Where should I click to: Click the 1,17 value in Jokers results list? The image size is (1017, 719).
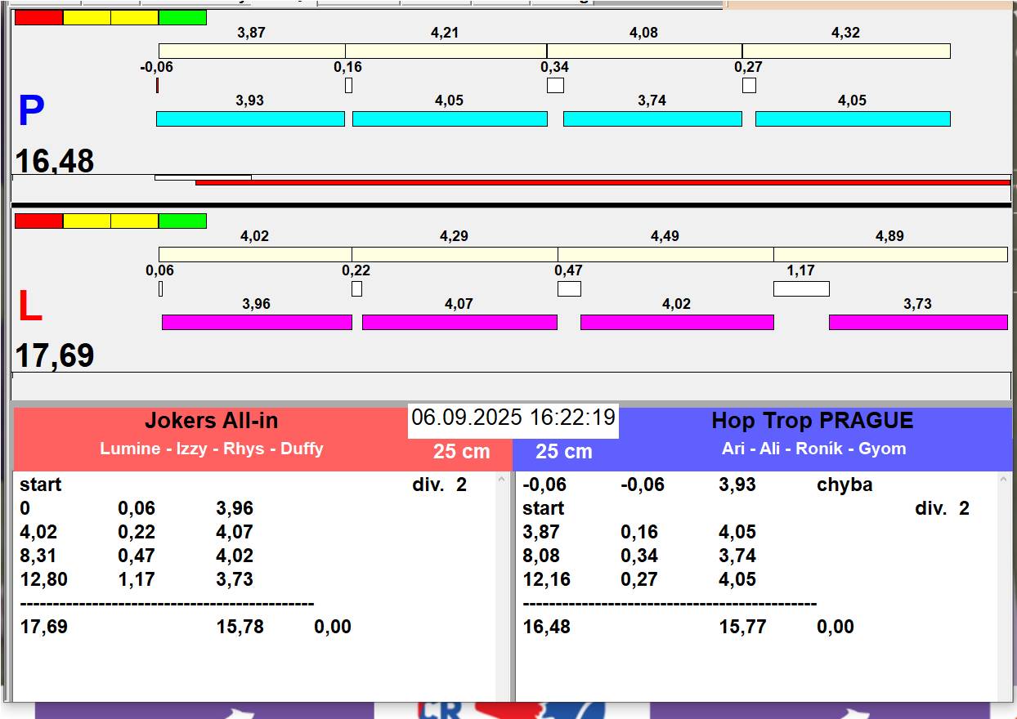[x=137, y=579]
